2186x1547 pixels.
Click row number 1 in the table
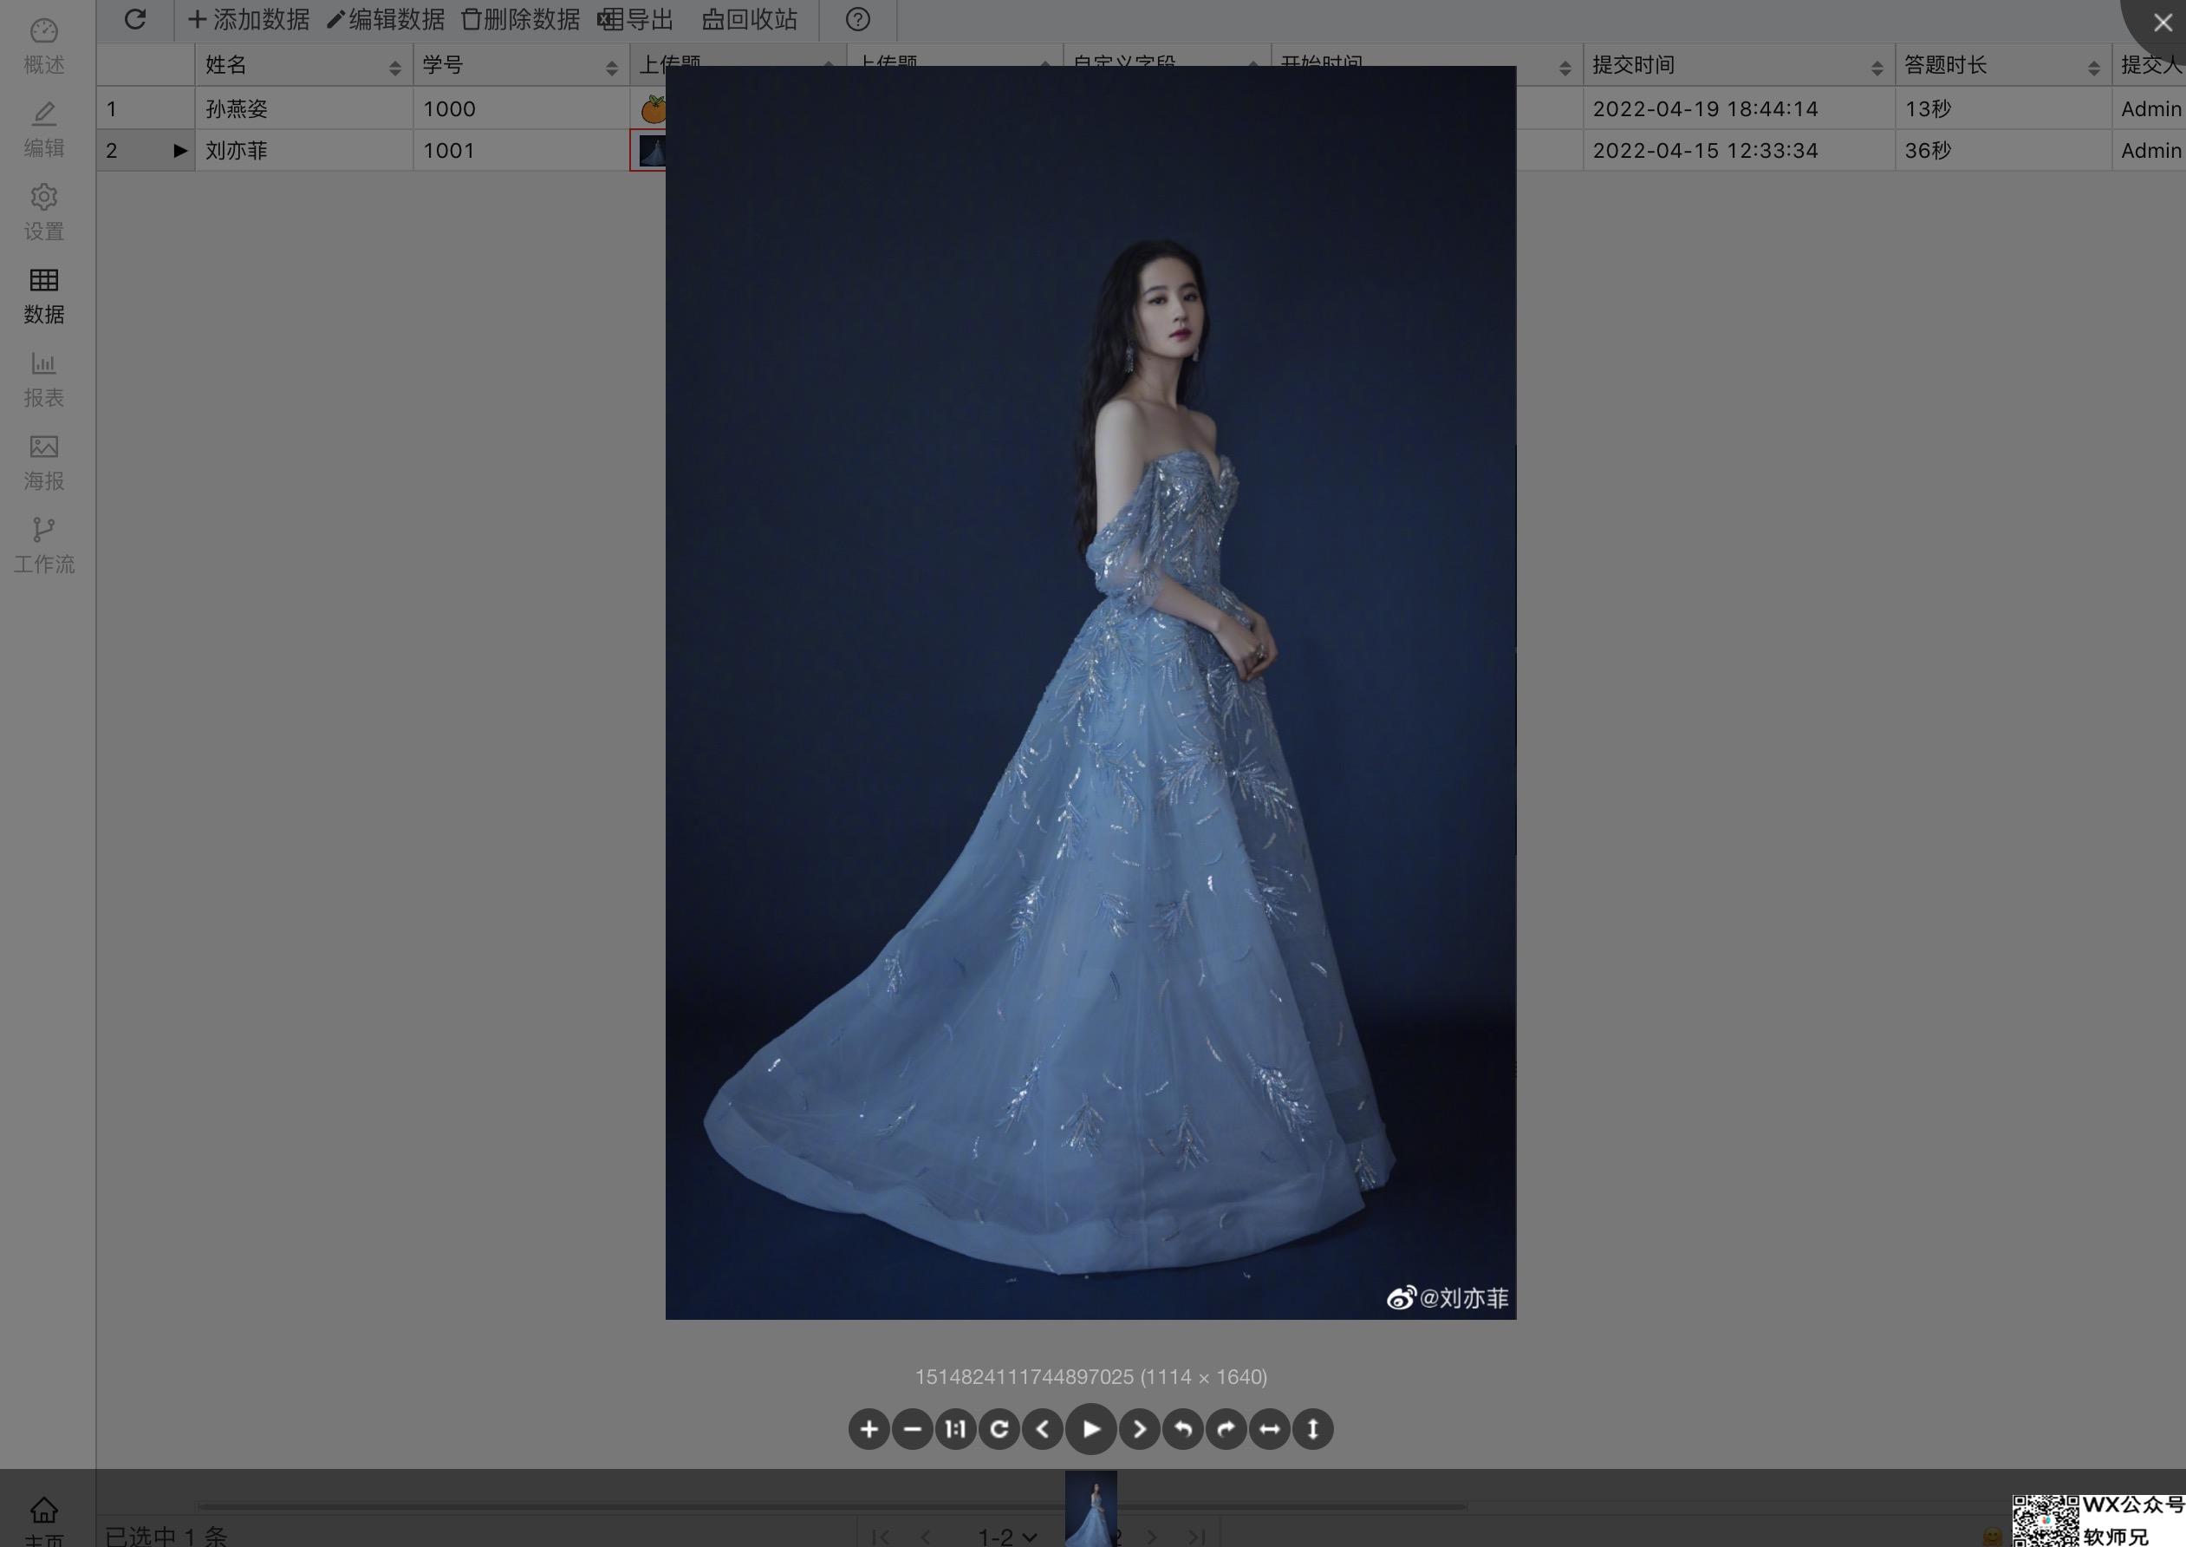[x=112, y=108]
